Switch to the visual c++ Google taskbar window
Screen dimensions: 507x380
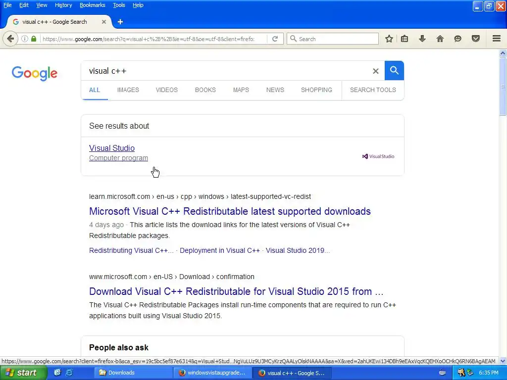[292, 373]
